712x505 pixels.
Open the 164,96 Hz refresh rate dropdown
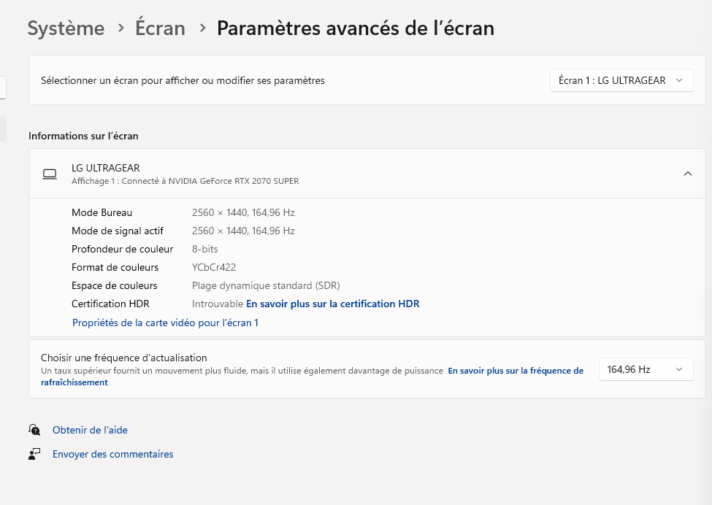(x=646, y=369)
